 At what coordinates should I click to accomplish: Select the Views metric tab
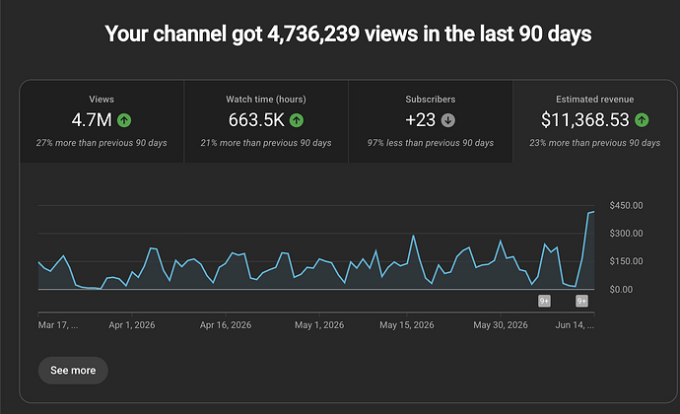tap(102, 121)
